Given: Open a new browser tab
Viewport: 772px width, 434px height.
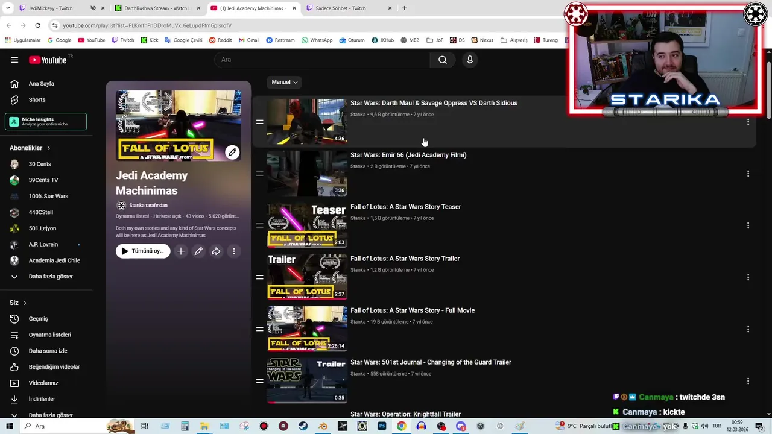Looking at the screenshot, I should tap(404, 8).
